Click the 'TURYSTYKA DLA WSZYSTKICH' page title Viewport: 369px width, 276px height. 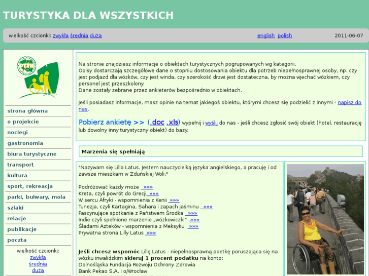88,15
